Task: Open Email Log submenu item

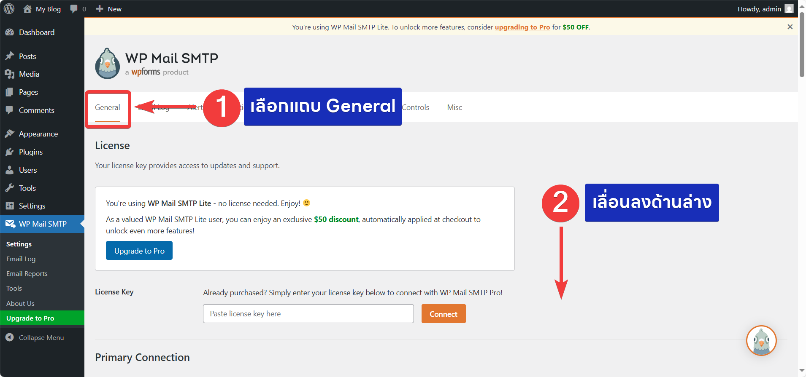Action: (21, 259)
